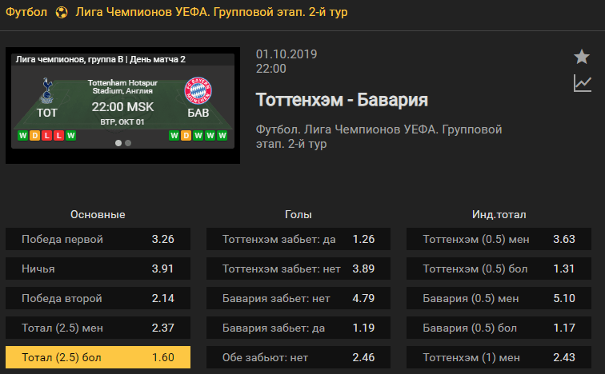Click the 22:00 MSK kickoff time in widget

(122, 107)
